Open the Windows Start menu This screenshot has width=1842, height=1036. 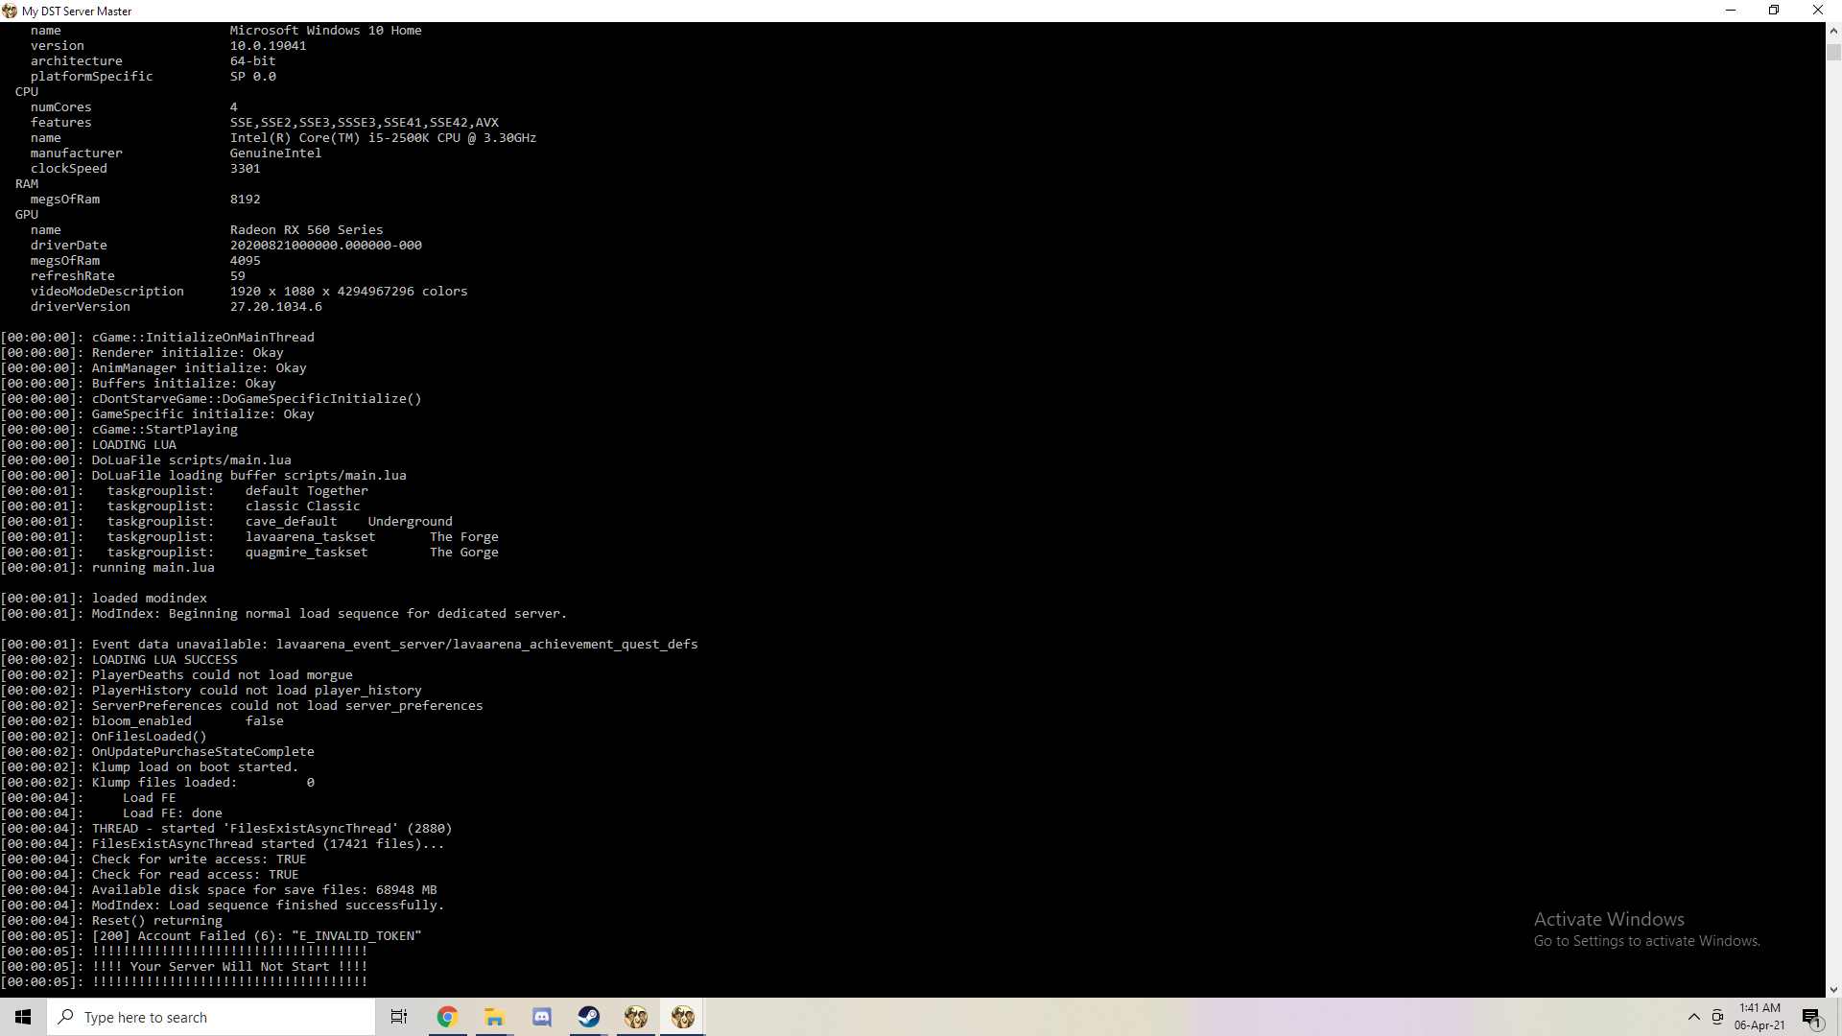pyautogui.click(x=23, y=1017)
